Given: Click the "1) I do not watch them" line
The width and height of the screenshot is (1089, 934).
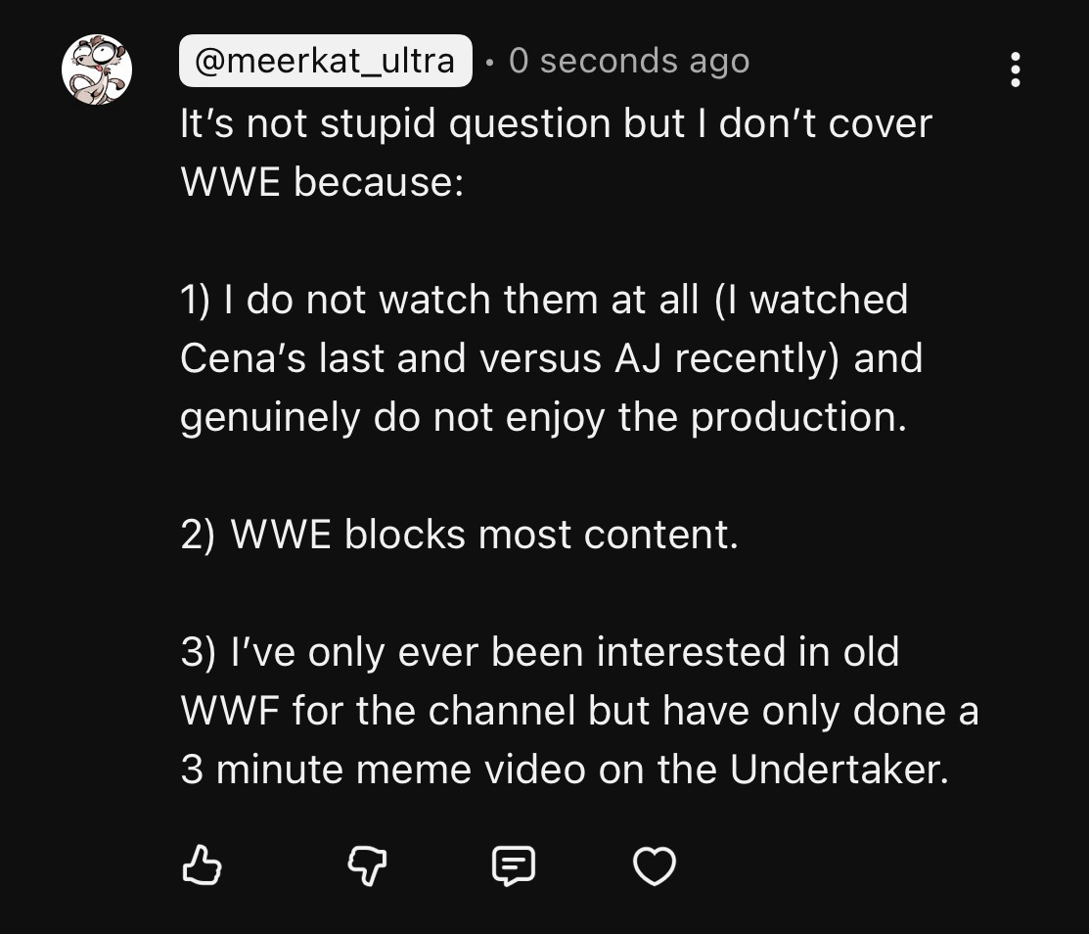Looking at the screenshot, I should [x=544, y=300].
